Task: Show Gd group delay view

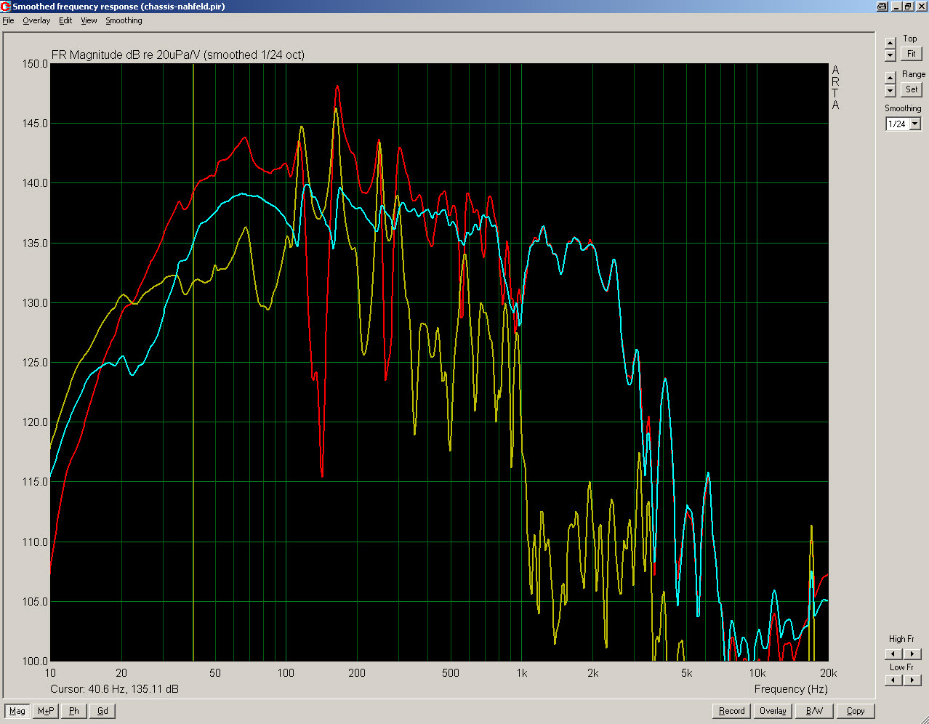Action: [x=102, y=711]
